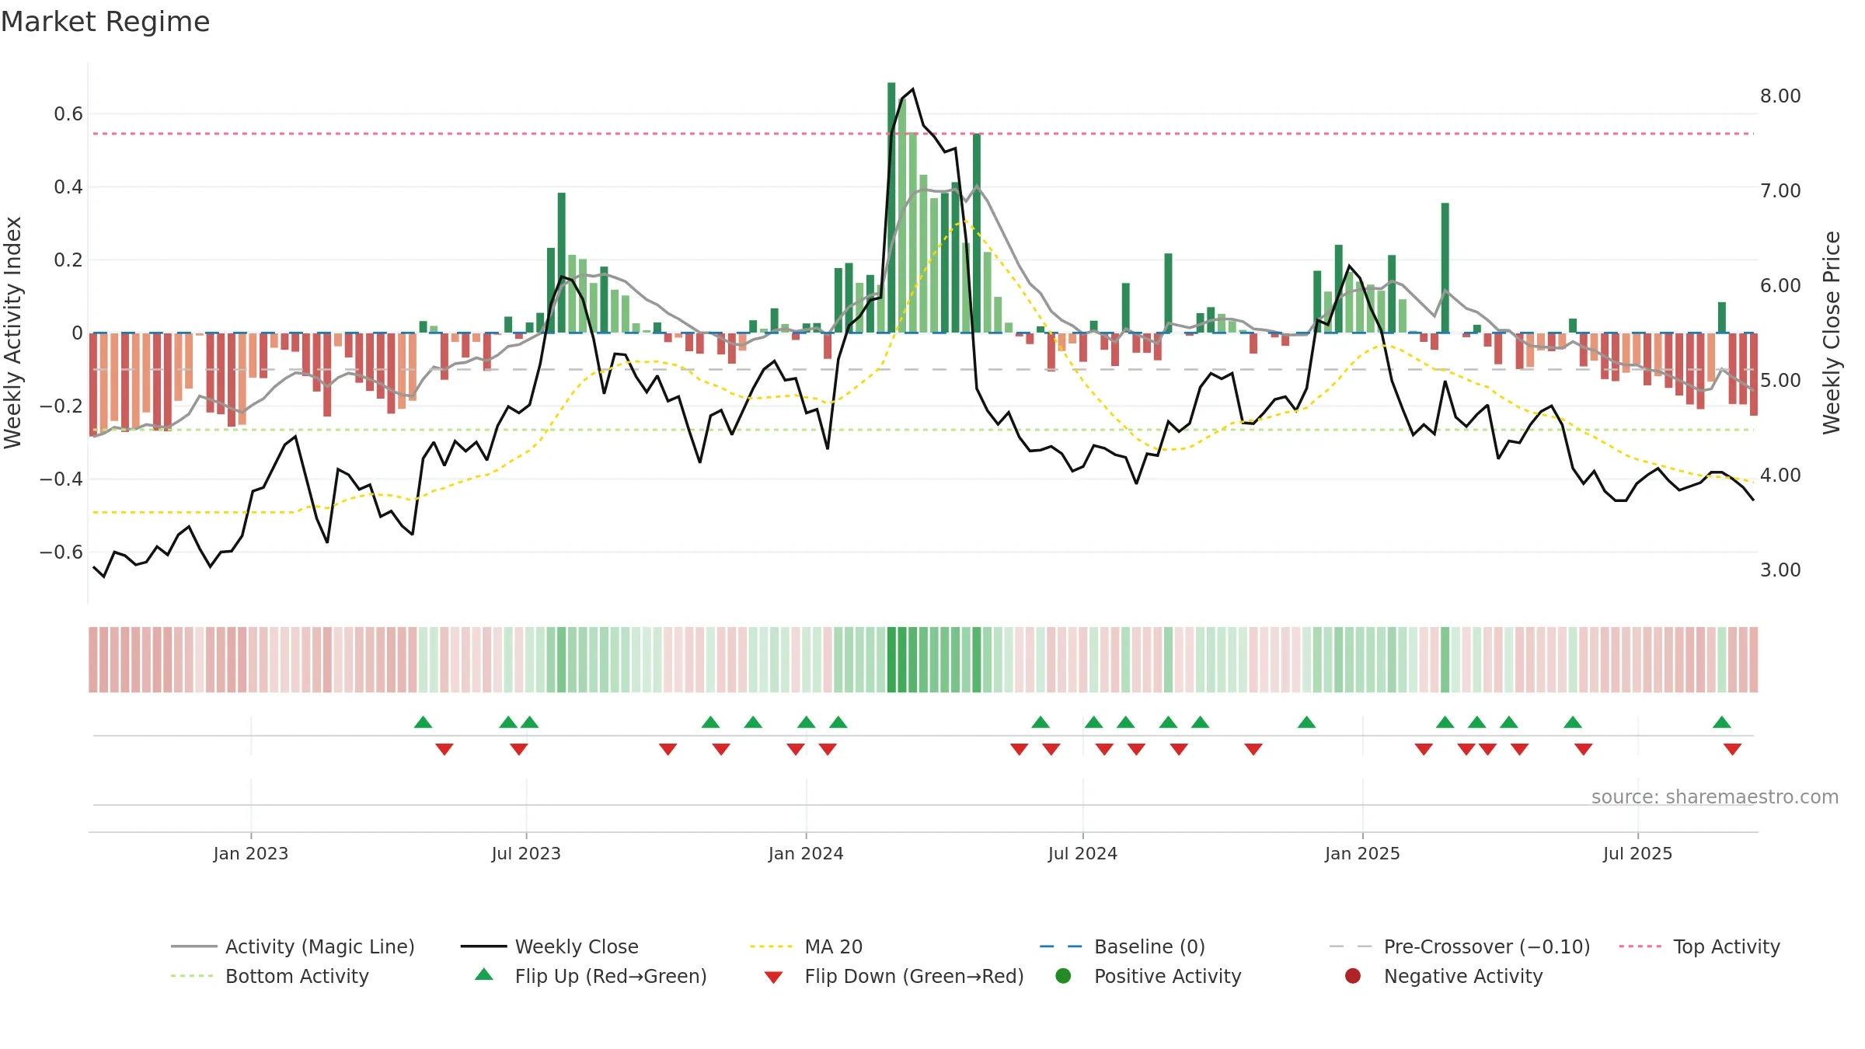This screenshot has height=1049, width=1865.
Task: Toggle Flip Down (Green→Red) legend entry
Action: pyautogui.click(x=894, y=976)
